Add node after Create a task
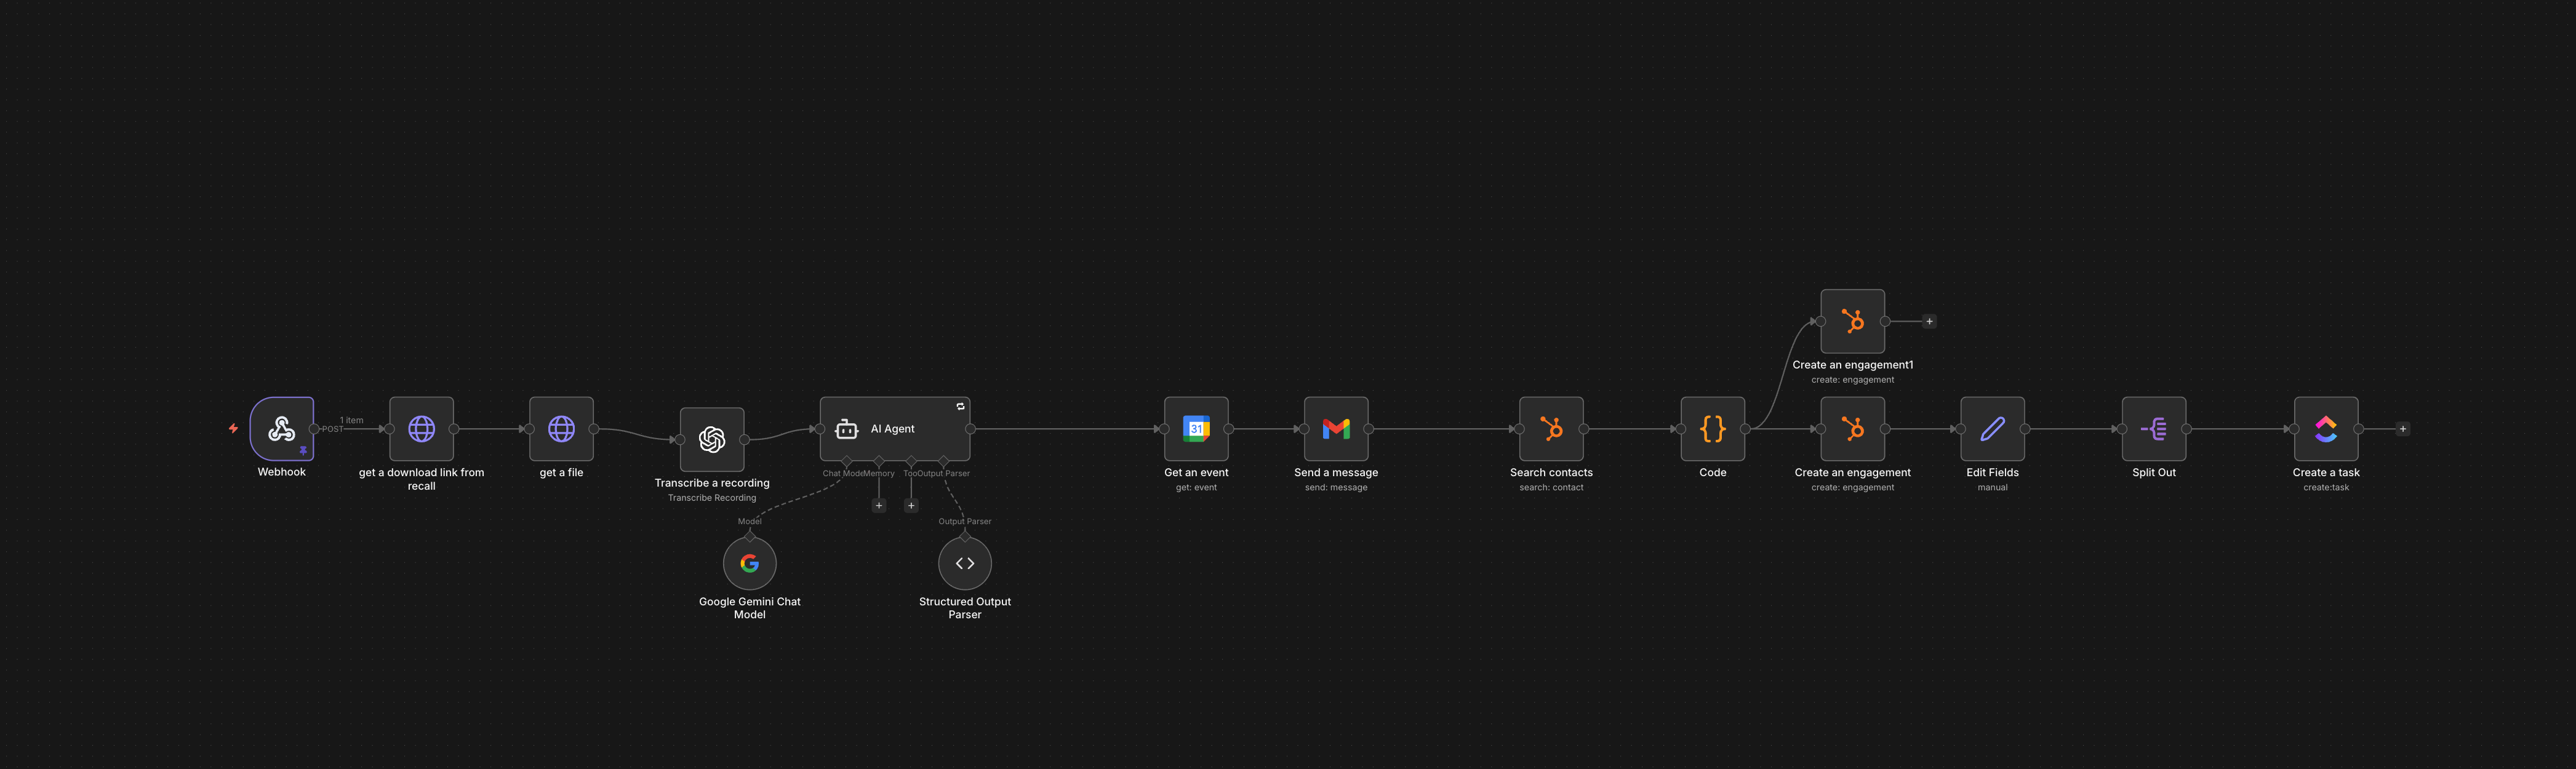The width and height of the screenshot is (2576, 769). 2403,429
